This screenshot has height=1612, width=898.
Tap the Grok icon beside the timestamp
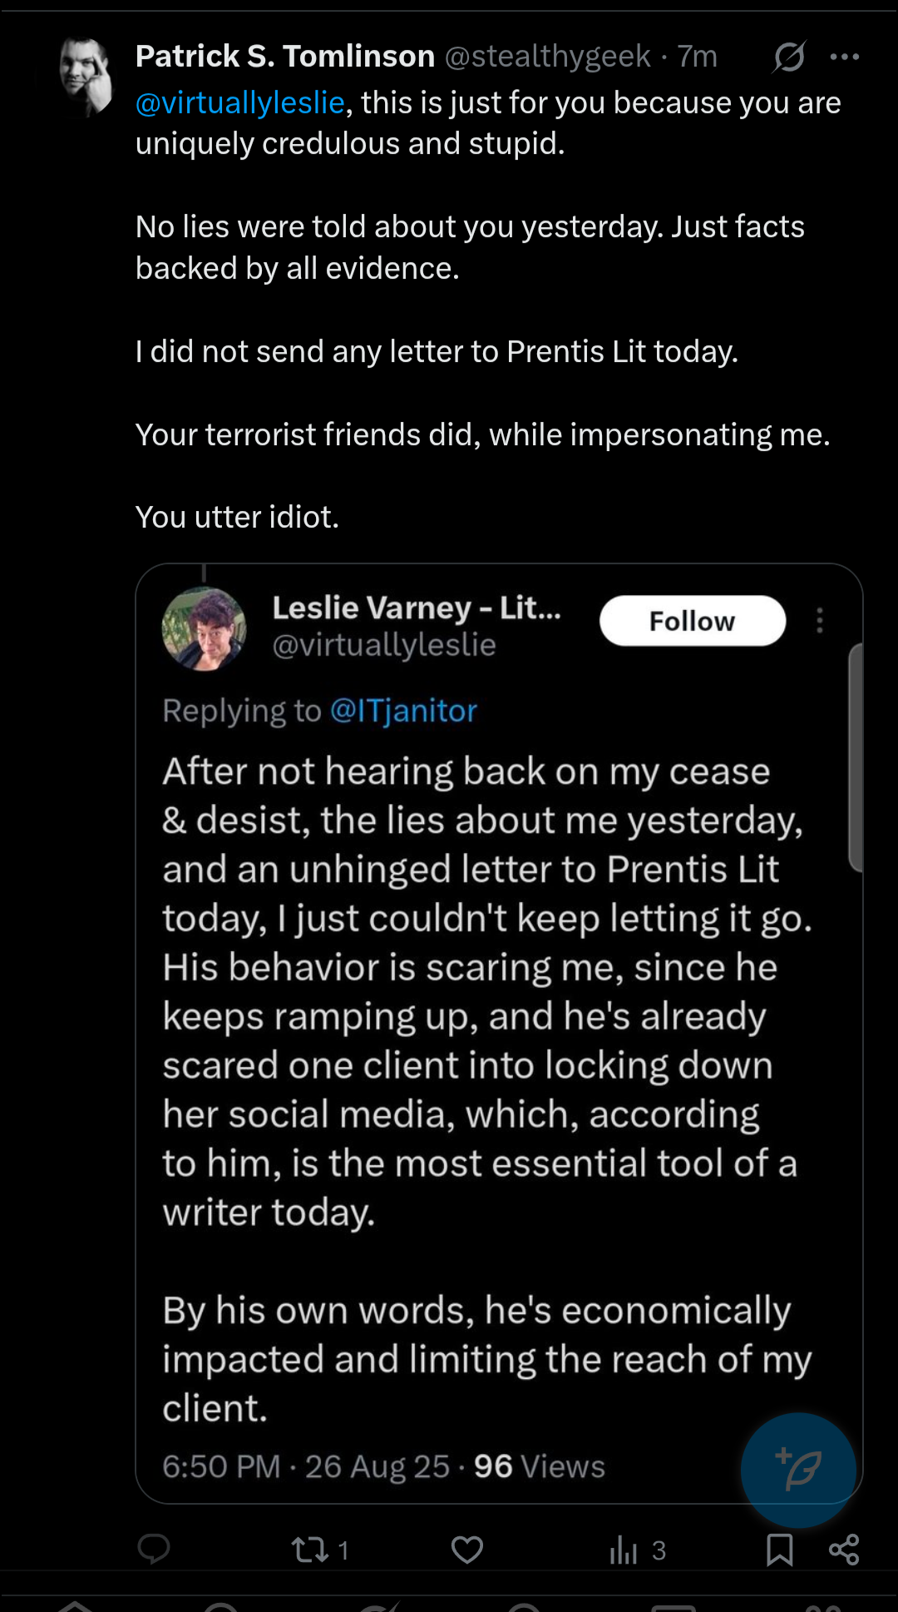(788, 57)
